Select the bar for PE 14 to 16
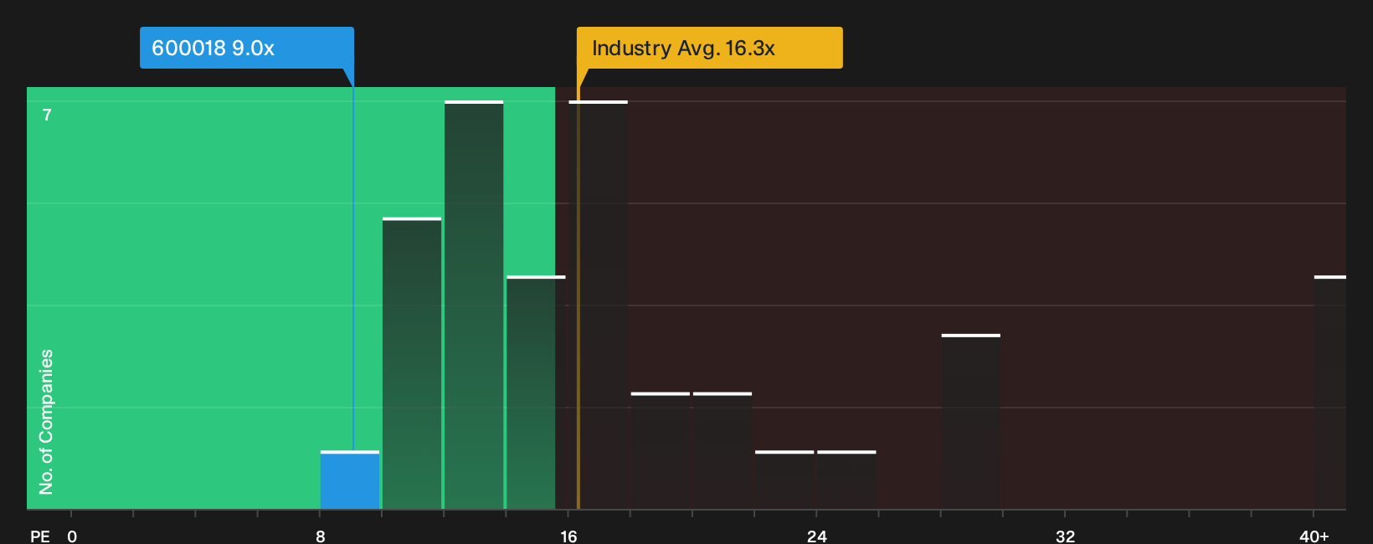Screen dimensions: 1373x544 click(536, 393)
